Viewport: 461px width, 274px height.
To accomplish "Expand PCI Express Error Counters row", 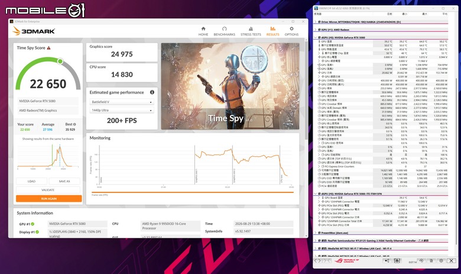I will (319, 166).
